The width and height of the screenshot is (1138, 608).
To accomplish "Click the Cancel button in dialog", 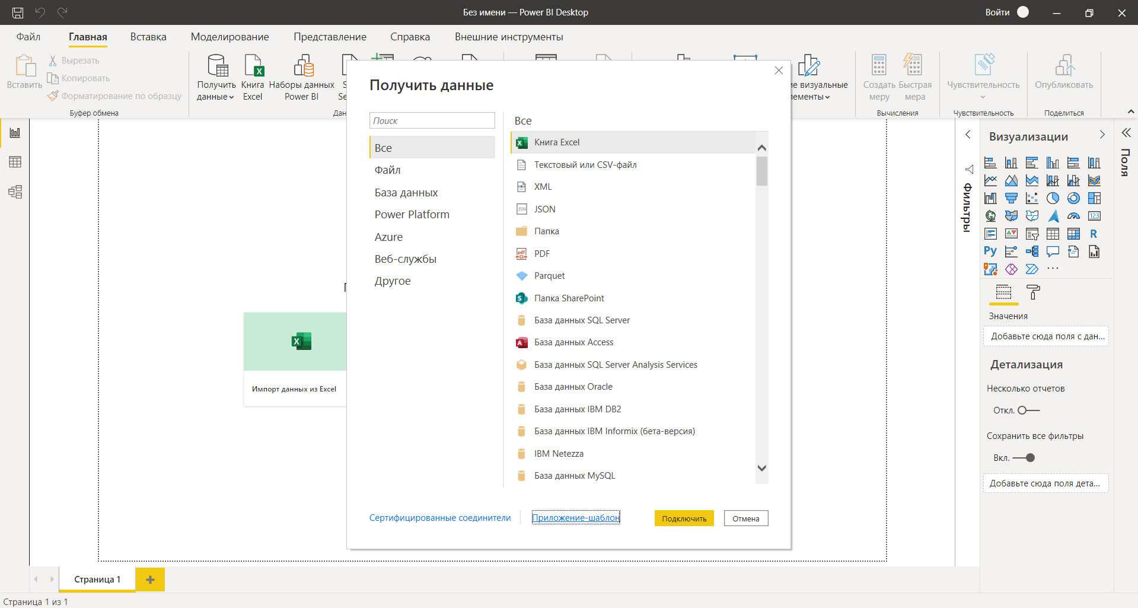I will 745,518.
